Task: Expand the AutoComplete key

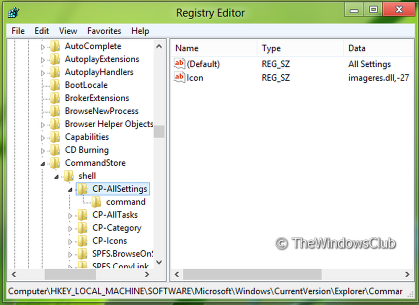Action: 43,47
